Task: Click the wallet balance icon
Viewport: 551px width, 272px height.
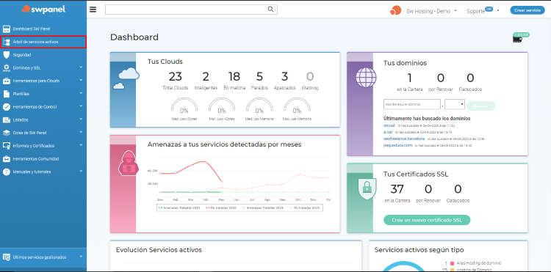Action: [x=517, y=39]
